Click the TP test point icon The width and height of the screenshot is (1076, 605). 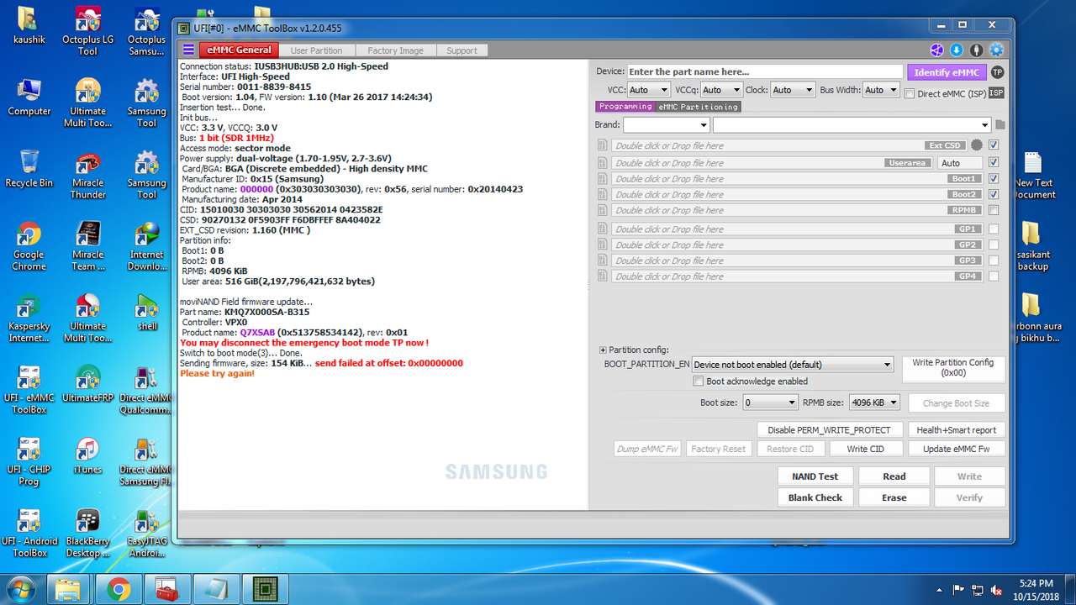(997, 72)
